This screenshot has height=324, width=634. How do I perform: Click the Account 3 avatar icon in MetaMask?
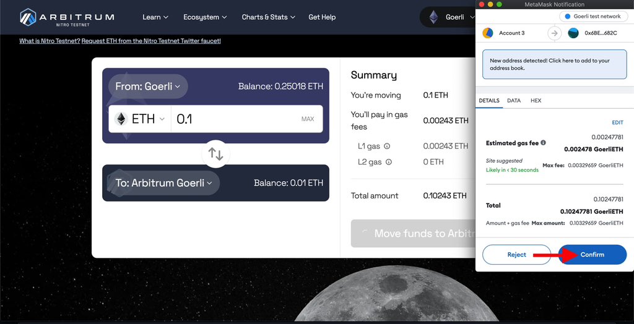[x=488, y=33]
